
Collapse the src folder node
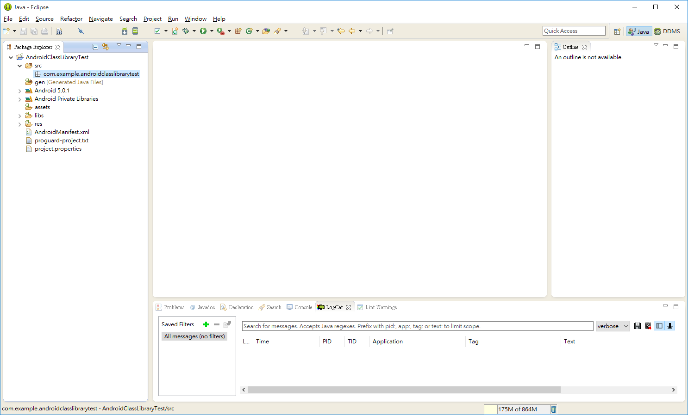[20, 66]
